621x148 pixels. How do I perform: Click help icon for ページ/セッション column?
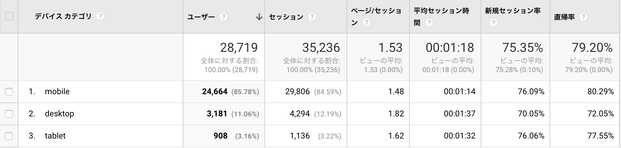pyautogui.click(x=366, y=23)
